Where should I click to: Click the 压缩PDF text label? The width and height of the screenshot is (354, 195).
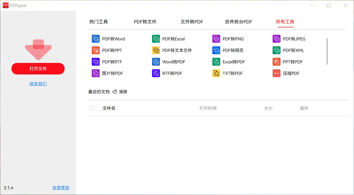tap(291, 73)
